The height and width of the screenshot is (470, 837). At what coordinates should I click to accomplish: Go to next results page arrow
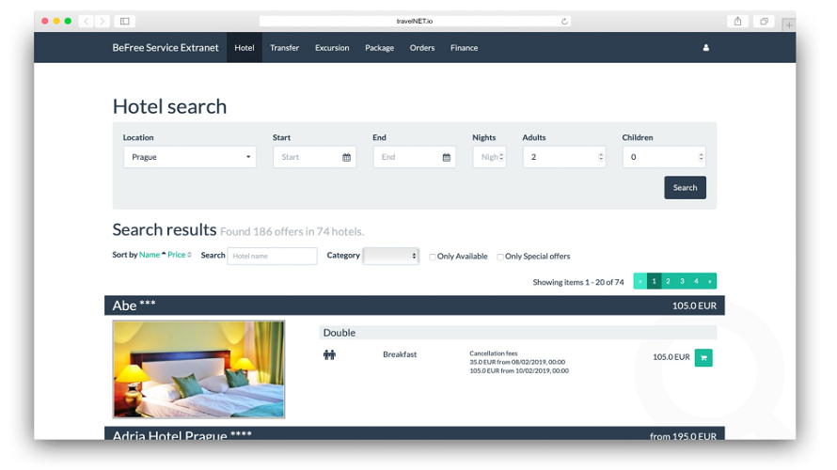click(x=710, y=281)
